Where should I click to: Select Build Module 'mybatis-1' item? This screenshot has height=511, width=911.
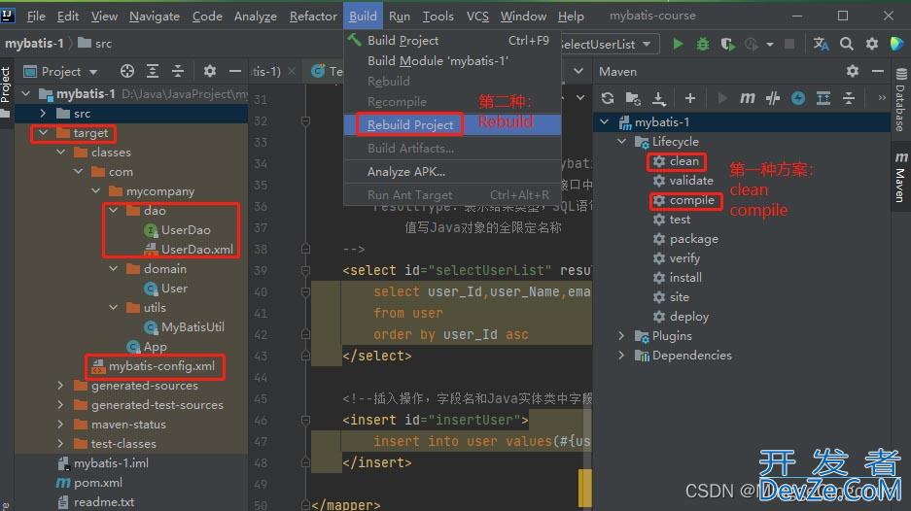coord(453,60)
